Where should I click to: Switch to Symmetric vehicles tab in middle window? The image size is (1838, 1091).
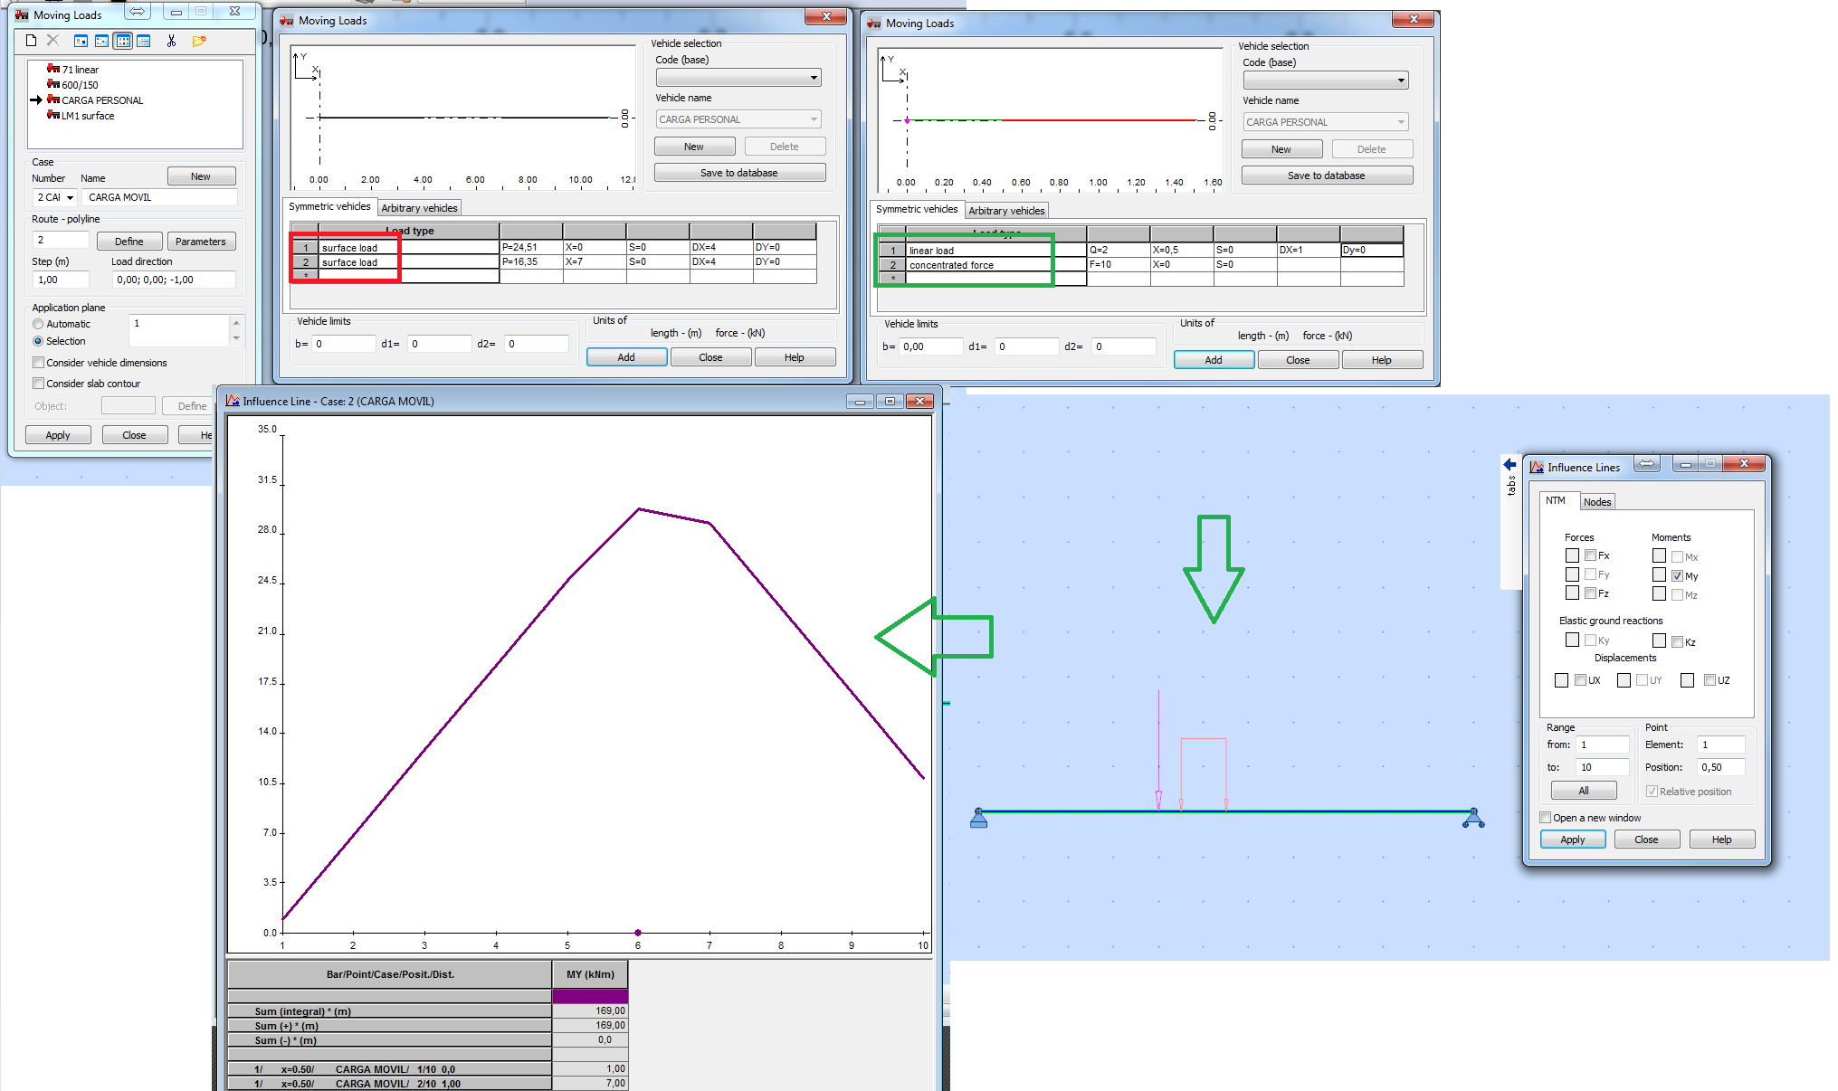click(x=329, y=207)
